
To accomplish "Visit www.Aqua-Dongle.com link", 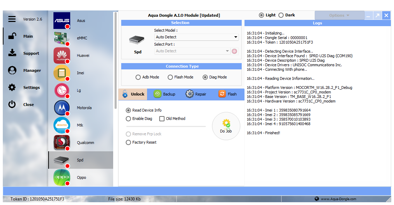I will [338, 199].
